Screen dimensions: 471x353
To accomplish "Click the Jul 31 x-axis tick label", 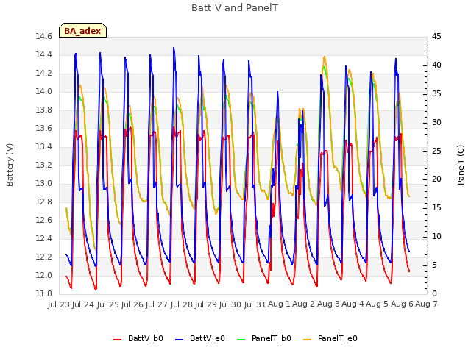I will coord(255,304).
